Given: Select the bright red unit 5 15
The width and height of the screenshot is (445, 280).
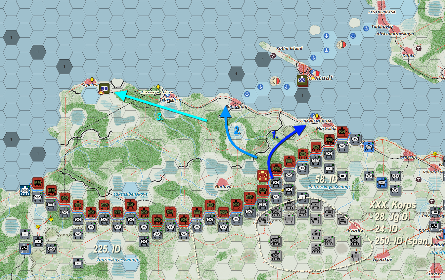Looking at the screenshot, I should [262, 175].
